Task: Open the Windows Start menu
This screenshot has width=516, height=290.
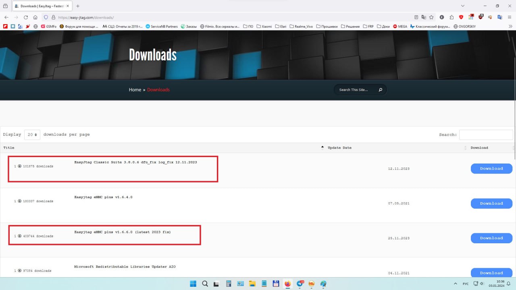Action: coord(193,284)
